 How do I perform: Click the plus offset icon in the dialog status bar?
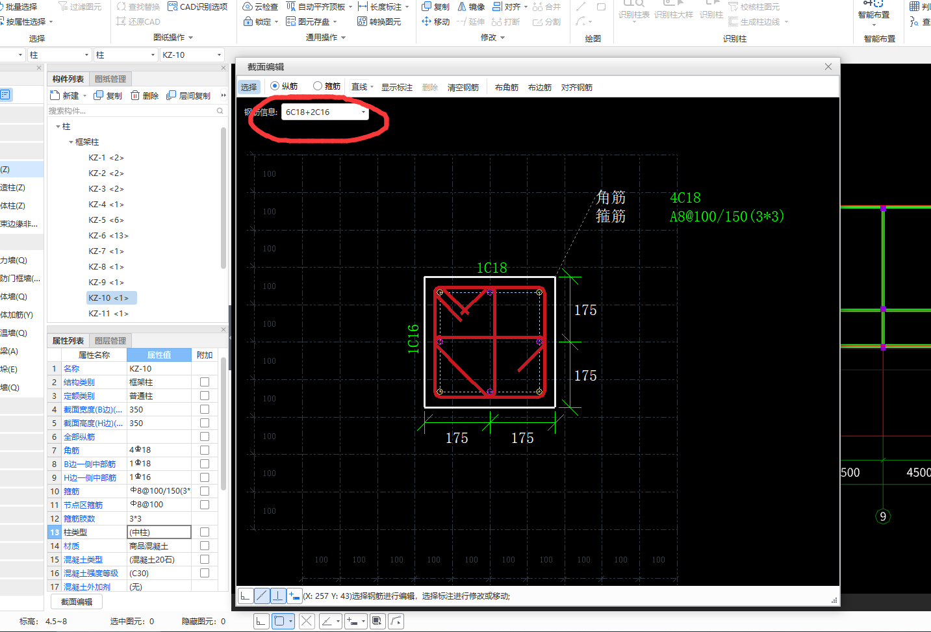pos(294,596)
